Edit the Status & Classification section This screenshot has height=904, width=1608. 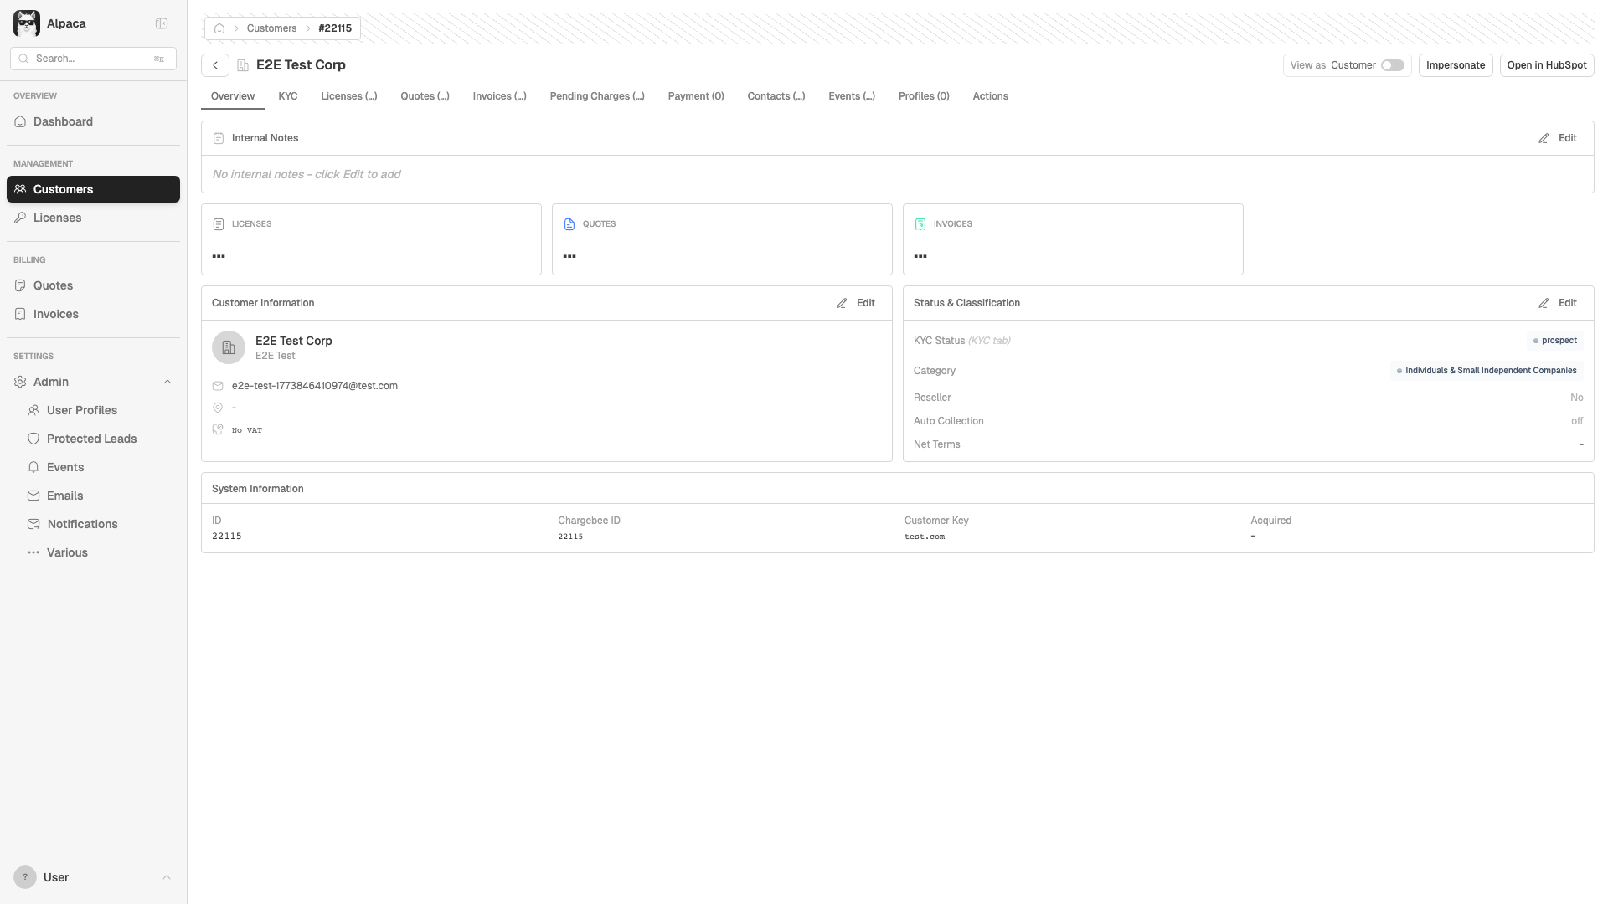(1558, 303)
